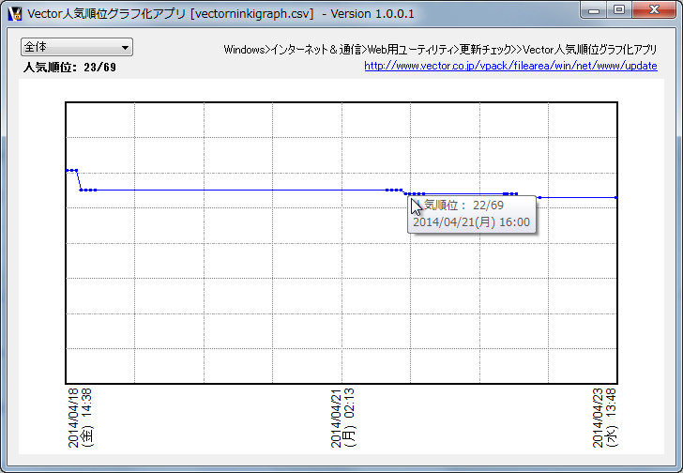
Task: Click the last data point on the graph line
Action: (x=615, y=198)
